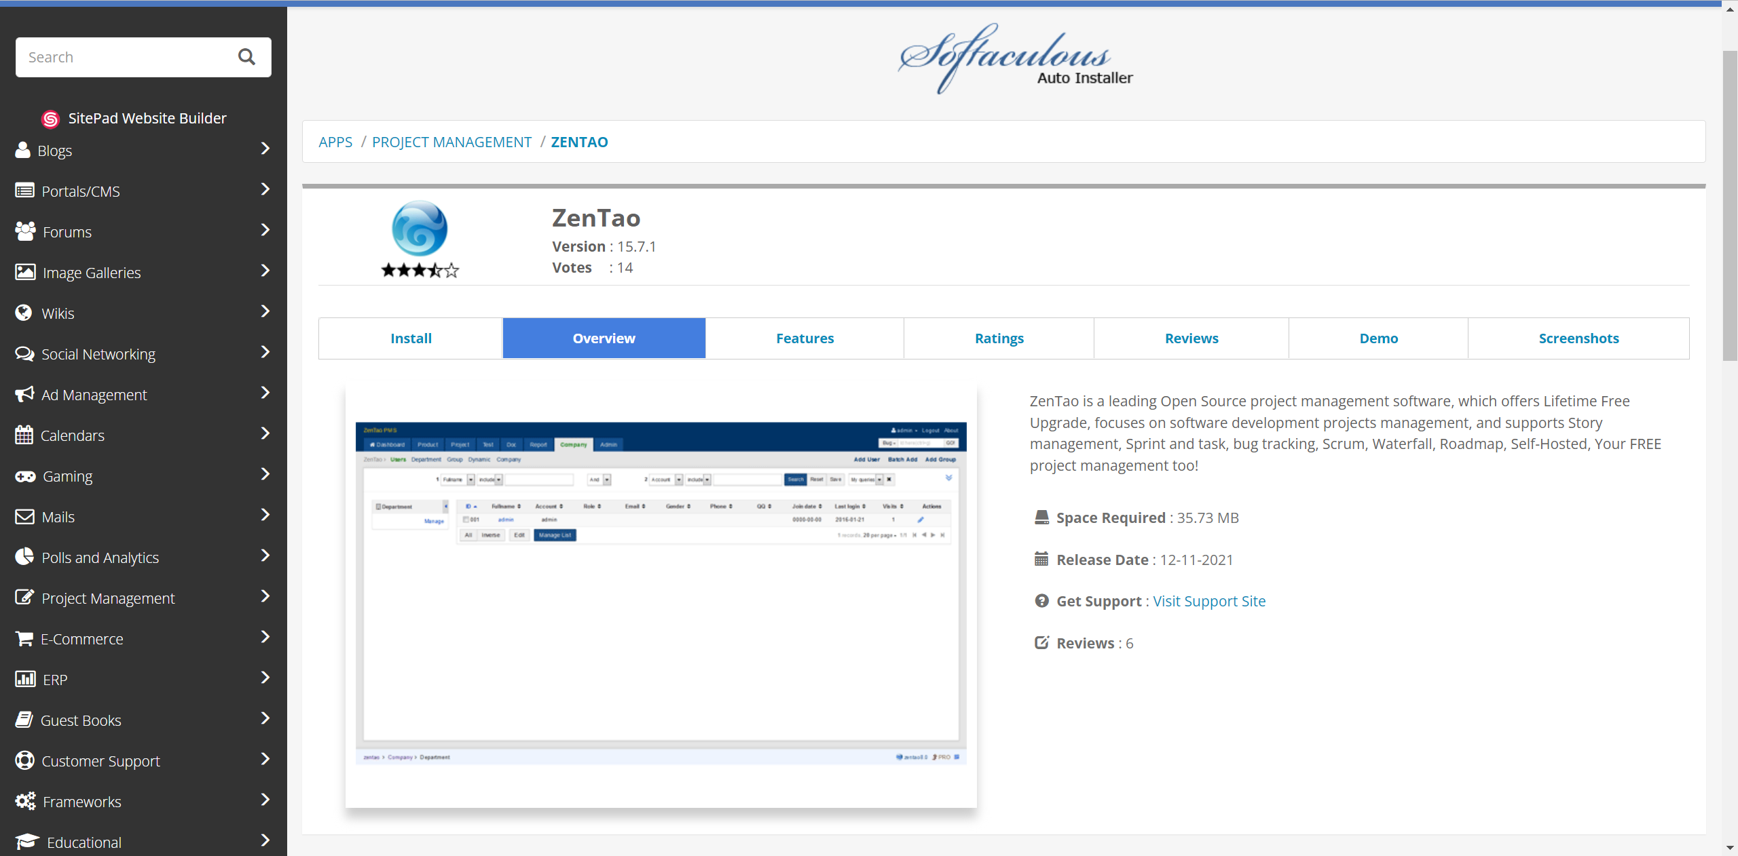Click the search magnifier icon
The height and width of the screenshot is (856, 1738).
click(x=246, y=57)
